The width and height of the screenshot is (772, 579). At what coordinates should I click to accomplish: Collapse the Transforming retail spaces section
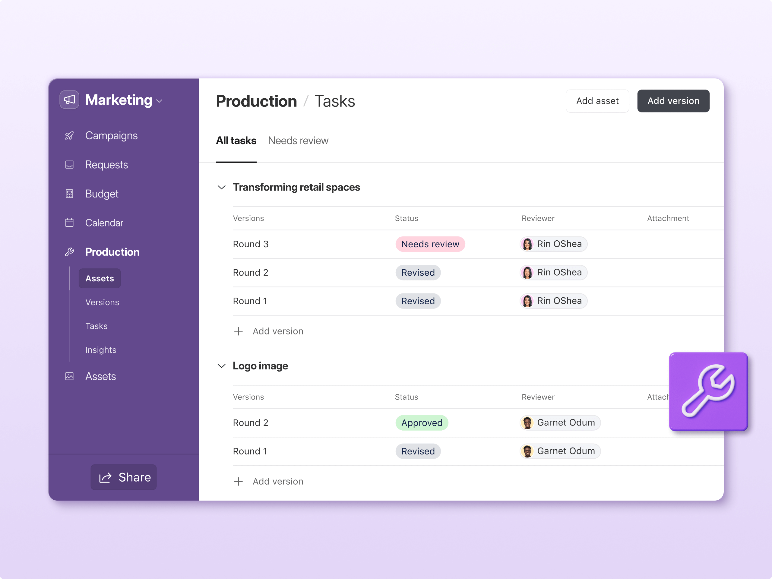point(221,187)
